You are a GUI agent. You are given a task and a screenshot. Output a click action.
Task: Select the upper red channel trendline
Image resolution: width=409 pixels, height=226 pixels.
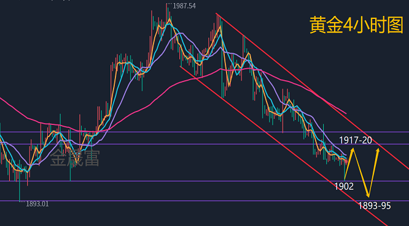pos(313,91)
